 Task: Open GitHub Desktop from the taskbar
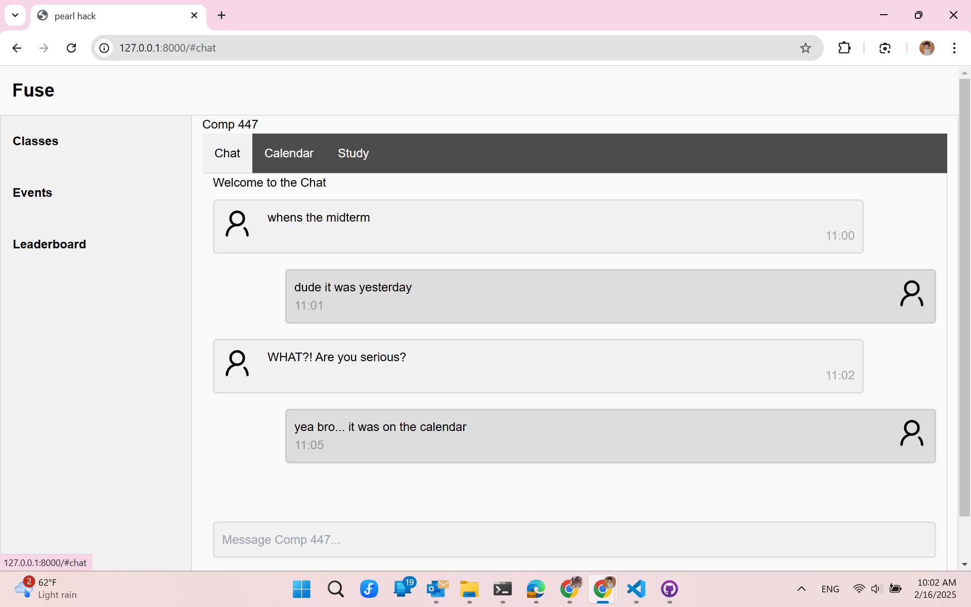tap(669, 589)
